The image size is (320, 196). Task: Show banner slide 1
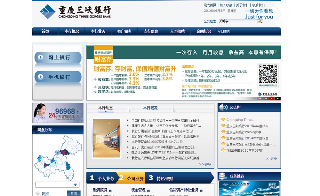click(x=254, y=99)
